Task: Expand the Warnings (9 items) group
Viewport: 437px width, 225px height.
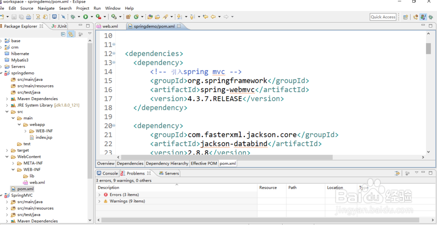Action: 100,201
